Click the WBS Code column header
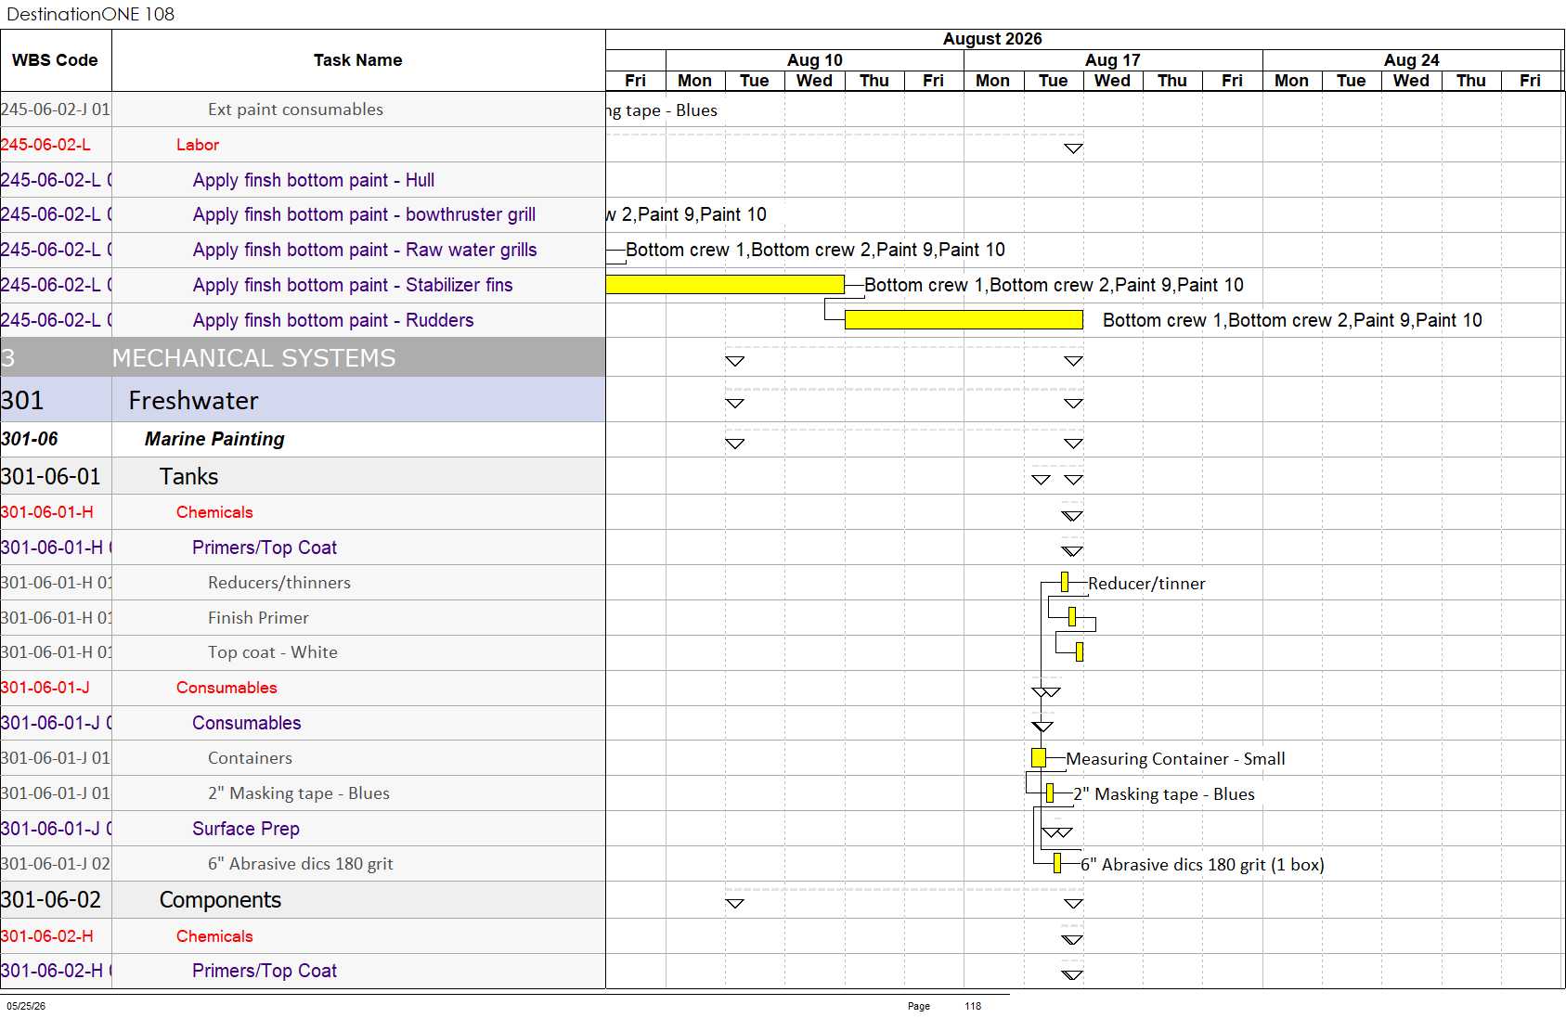 click(55, 60)
